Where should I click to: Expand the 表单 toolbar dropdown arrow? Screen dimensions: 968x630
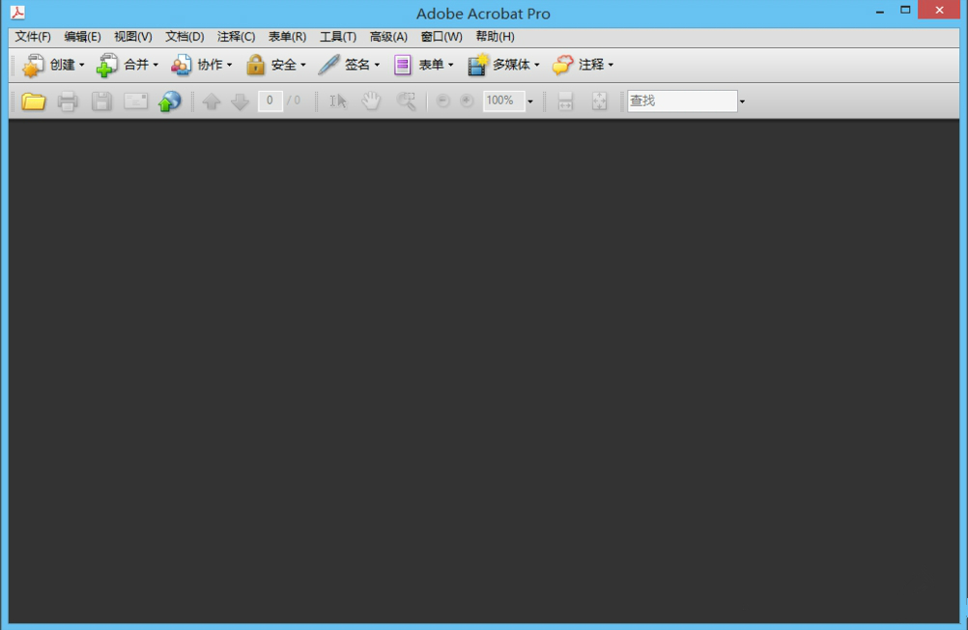450,65
